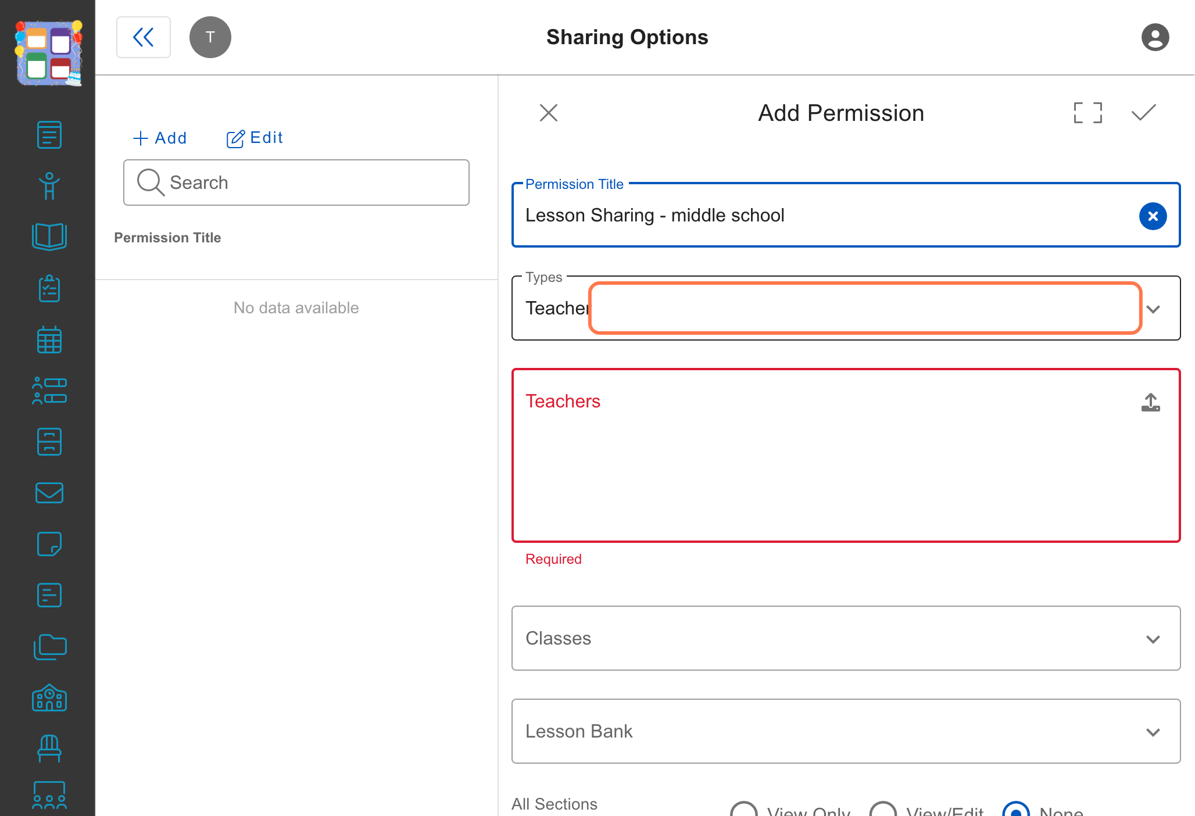Clear the Permission Title text field
The image size is (1195, 816).
(x=1153, y=216)
